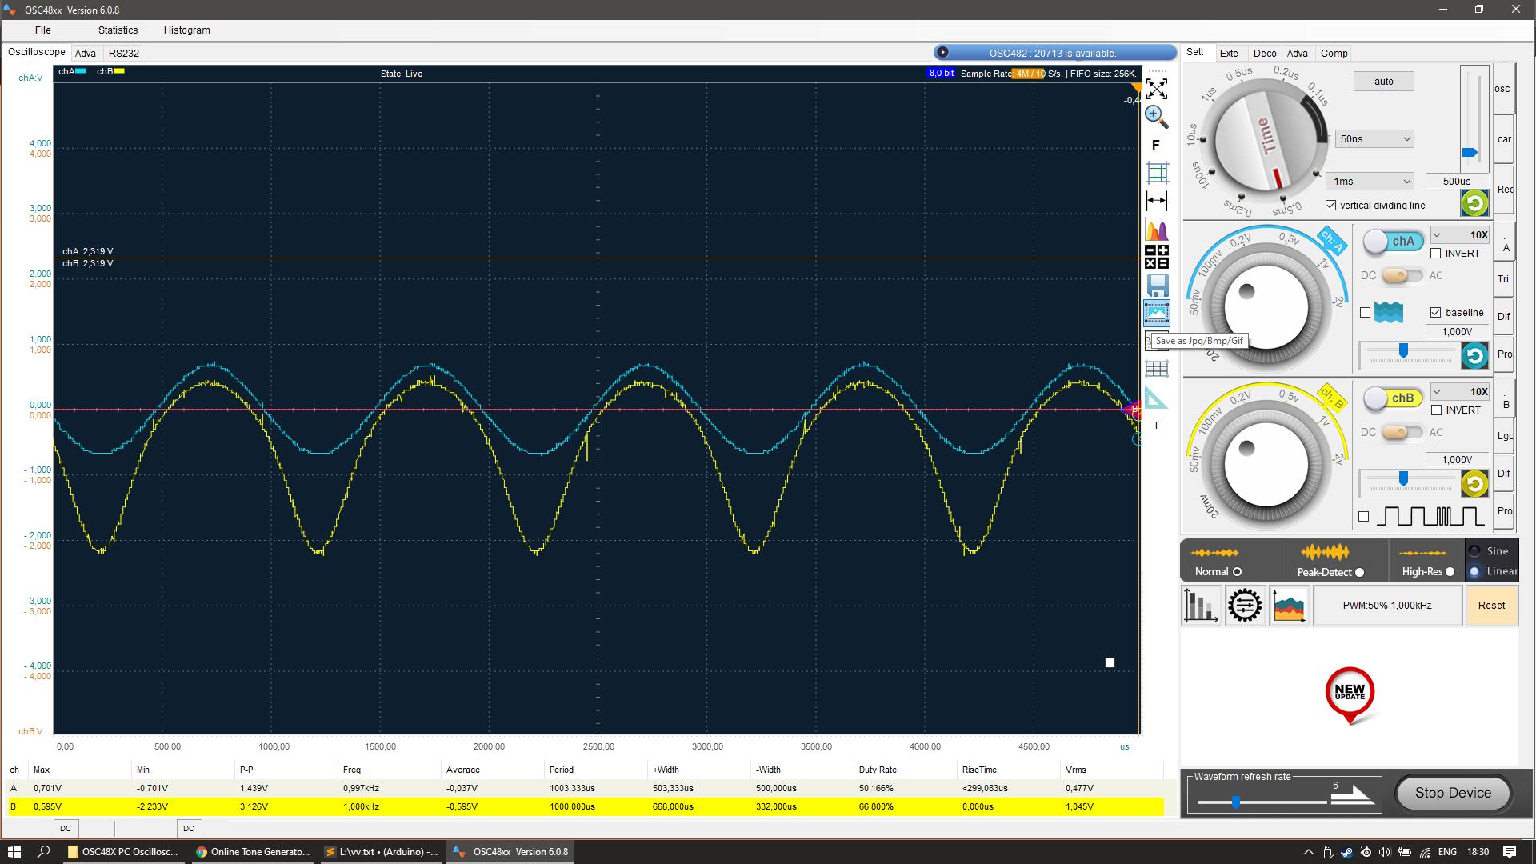The width and height of the screenshot is (1536, 864).
Task: Click the play icon in OSC482 notification
Action: (x=943, y=53)
